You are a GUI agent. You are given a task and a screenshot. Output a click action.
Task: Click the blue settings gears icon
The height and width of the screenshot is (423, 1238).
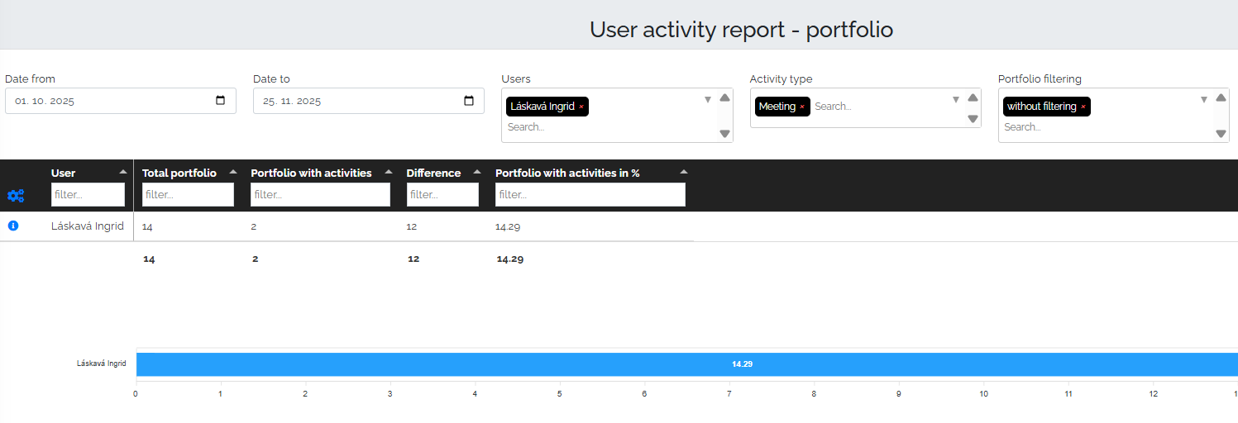click(16, 196)
